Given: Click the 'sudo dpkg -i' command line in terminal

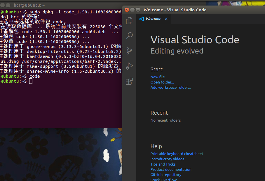Looking at the screenshot, I should point(61,12).
